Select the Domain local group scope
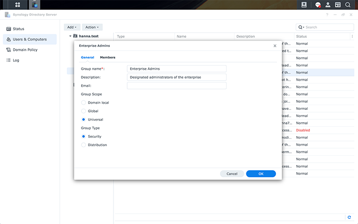358x224 pixels. click(x=84, y=102)
